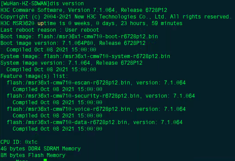Click the Copyright 2004-2021 line

115,17
